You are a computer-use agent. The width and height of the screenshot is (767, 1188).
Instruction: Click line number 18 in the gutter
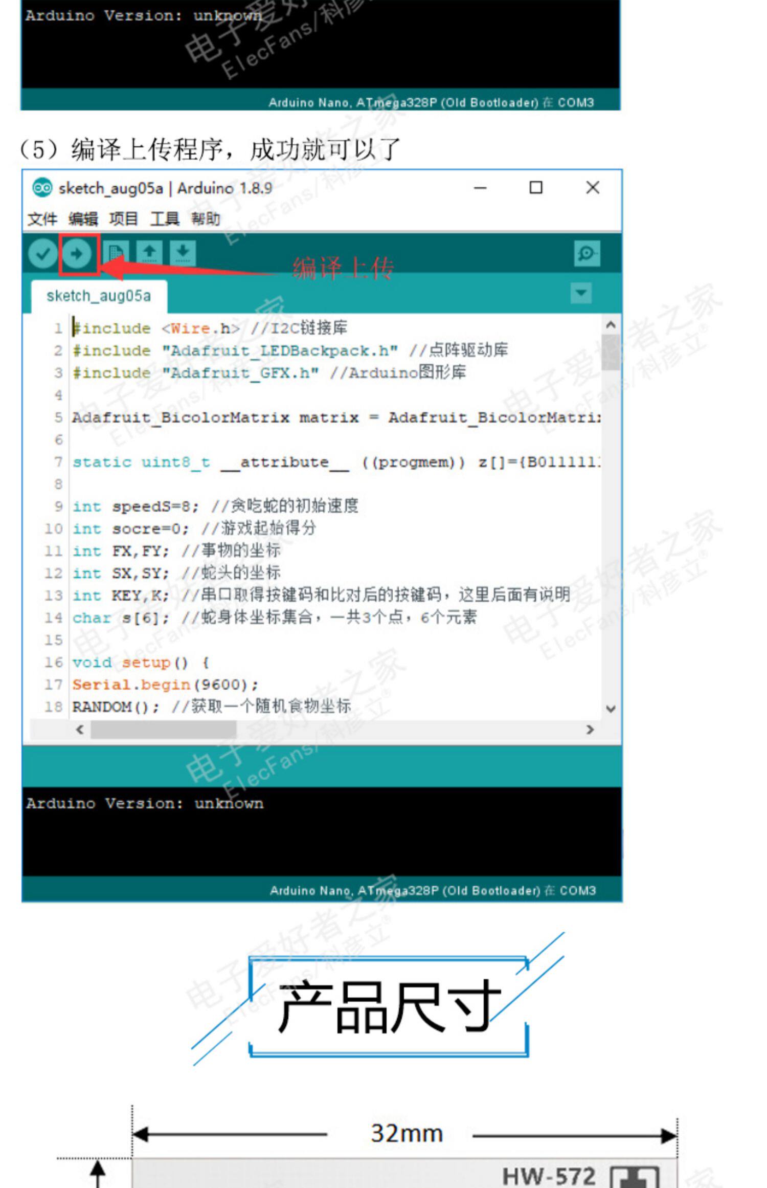[53, 707]
